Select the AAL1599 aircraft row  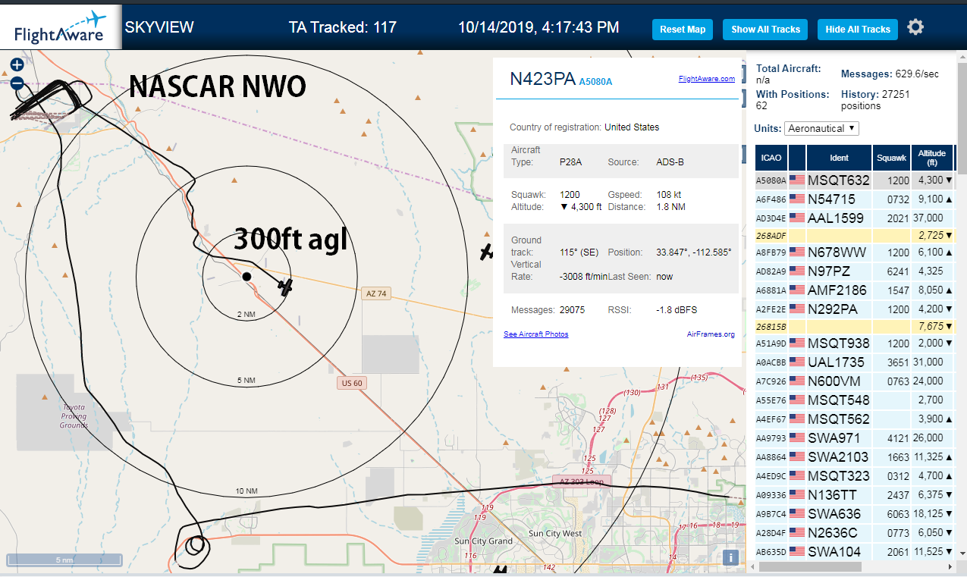click(854, 218)
